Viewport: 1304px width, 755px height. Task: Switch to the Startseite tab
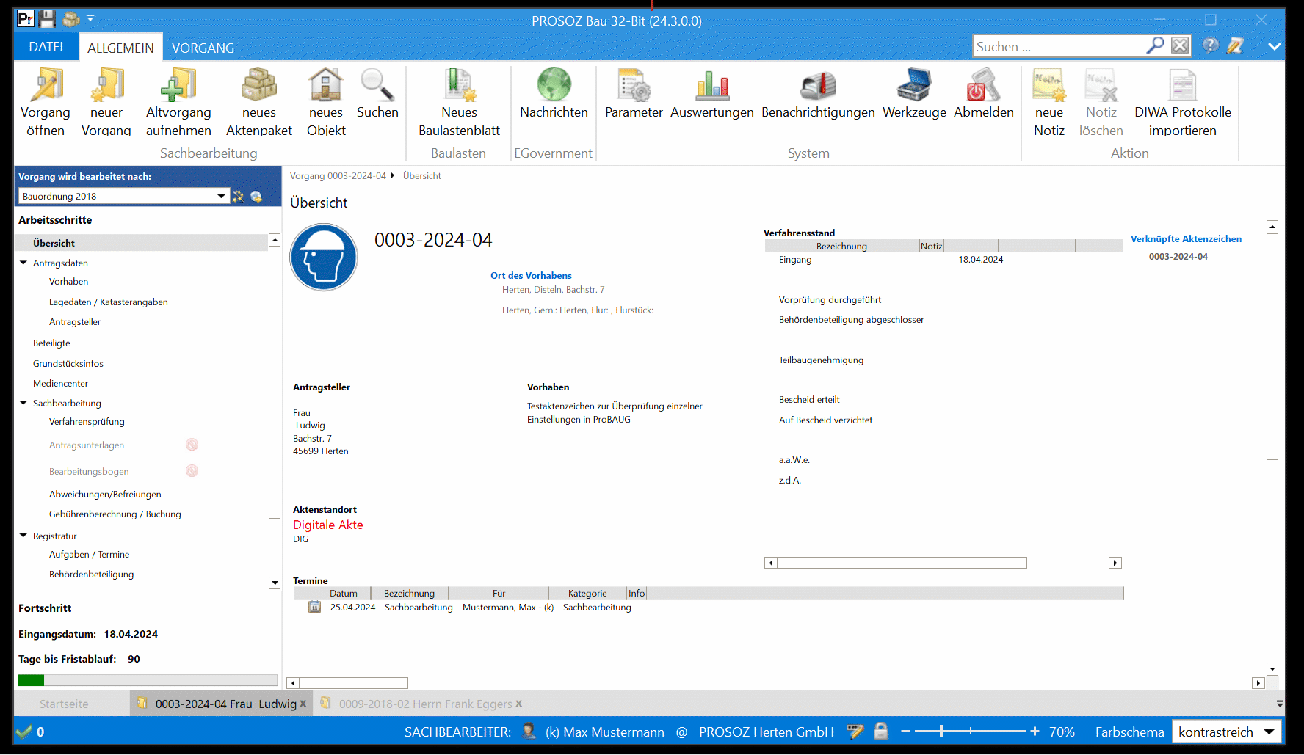click(64, 704)
